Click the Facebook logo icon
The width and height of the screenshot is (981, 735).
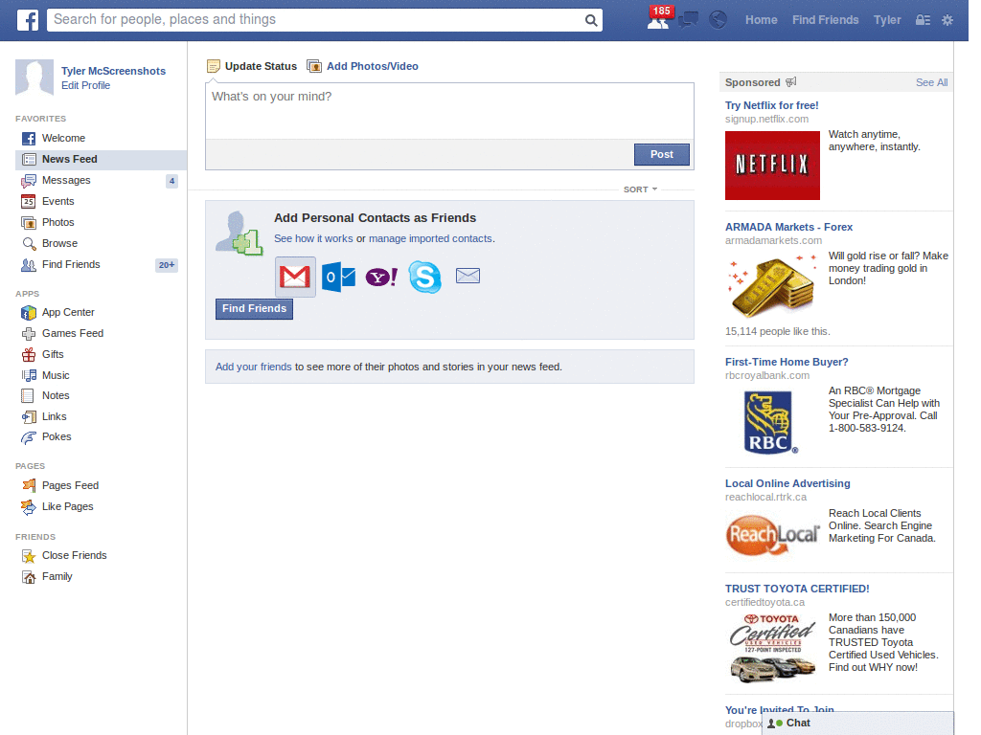click(x=27, y=20)
